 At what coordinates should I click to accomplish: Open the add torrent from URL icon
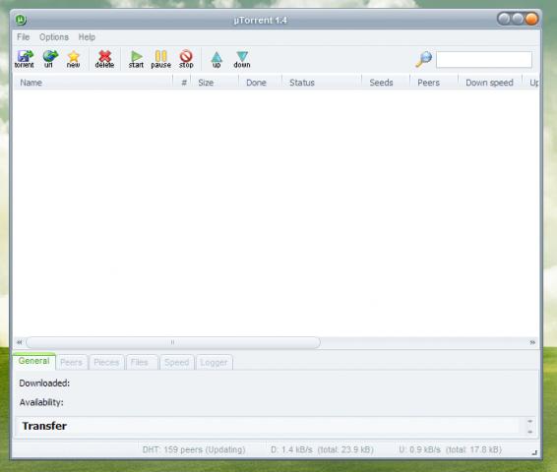coord(50,59)
